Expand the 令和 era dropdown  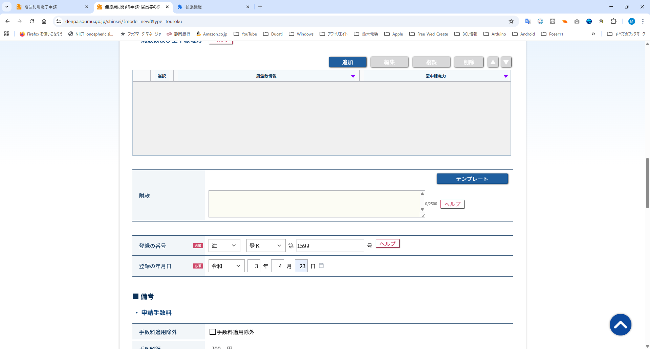point(226,266)
